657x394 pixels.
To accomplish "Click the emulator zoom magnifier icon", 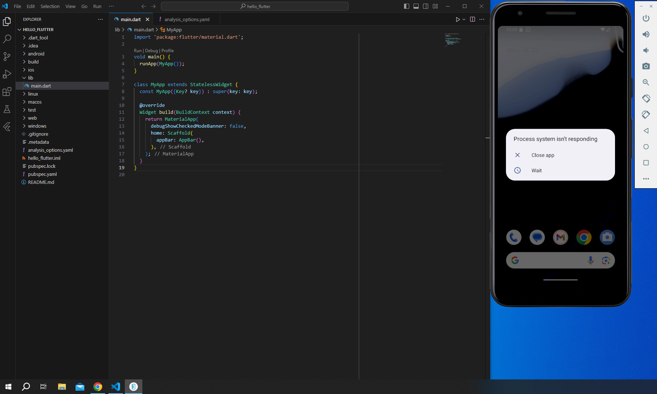I will (646, 82).
